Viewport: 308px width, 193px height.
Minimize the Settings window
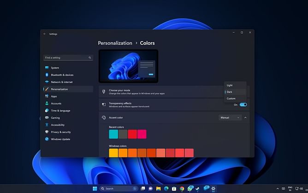tap(234, 32)
